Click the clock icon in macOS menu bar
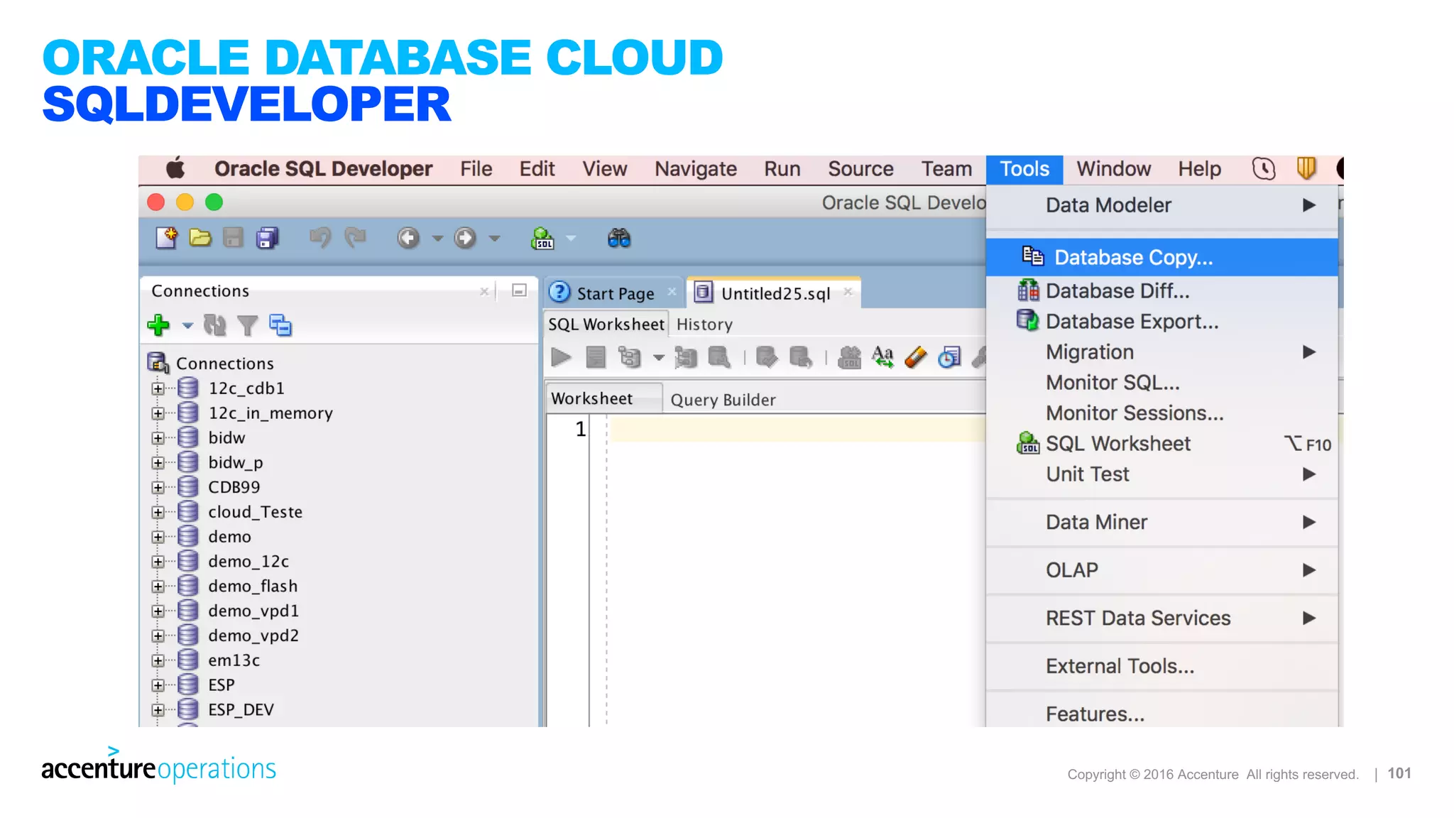This screenshot has height=818, width=1454. (1264, 168)
